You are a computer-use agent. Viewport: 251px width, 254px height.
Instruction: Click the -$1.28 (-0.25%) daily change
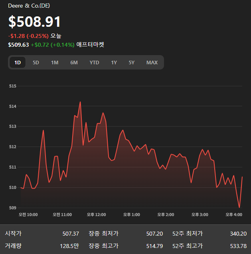pyautogui.click(x=28, y=36)
